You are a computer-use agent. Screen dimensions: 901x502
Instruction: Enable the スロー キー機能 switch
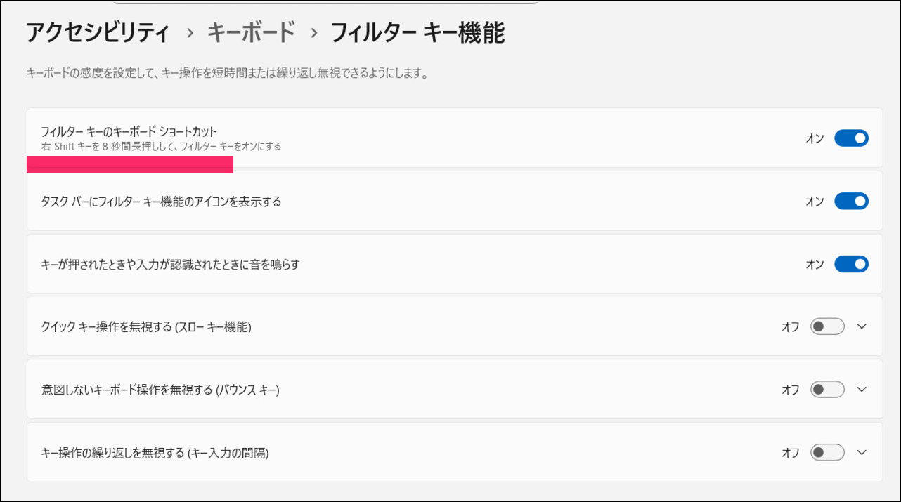(827, 326)
